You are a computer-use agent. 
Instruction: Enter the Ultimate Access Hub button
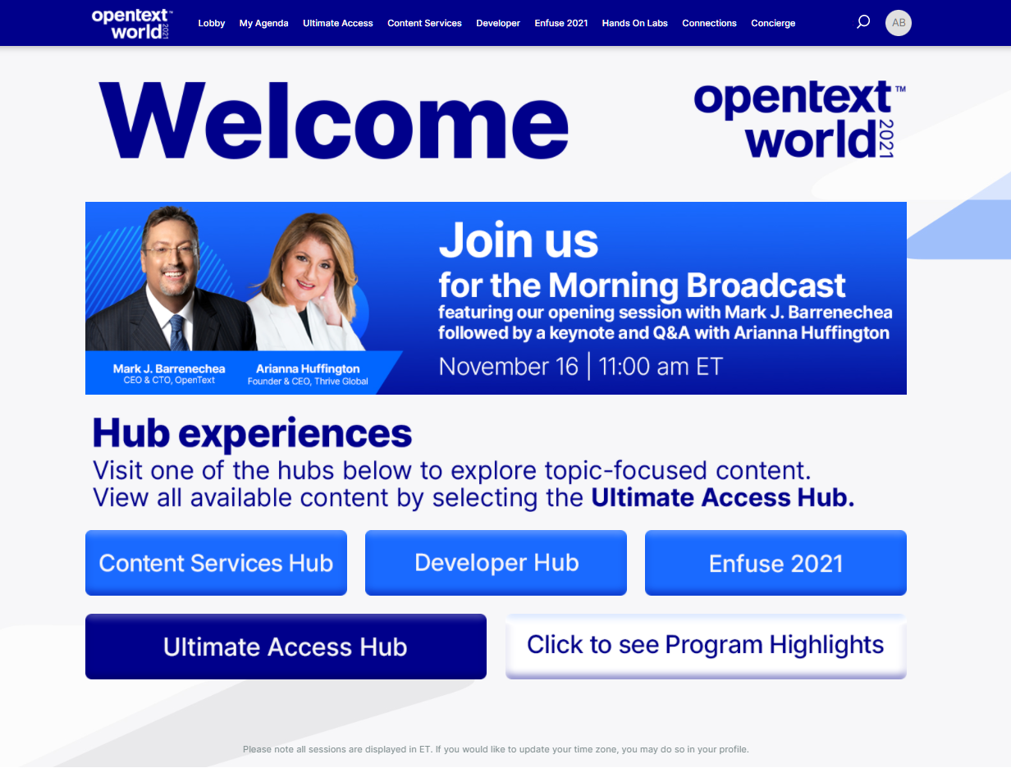coord(286,647)
